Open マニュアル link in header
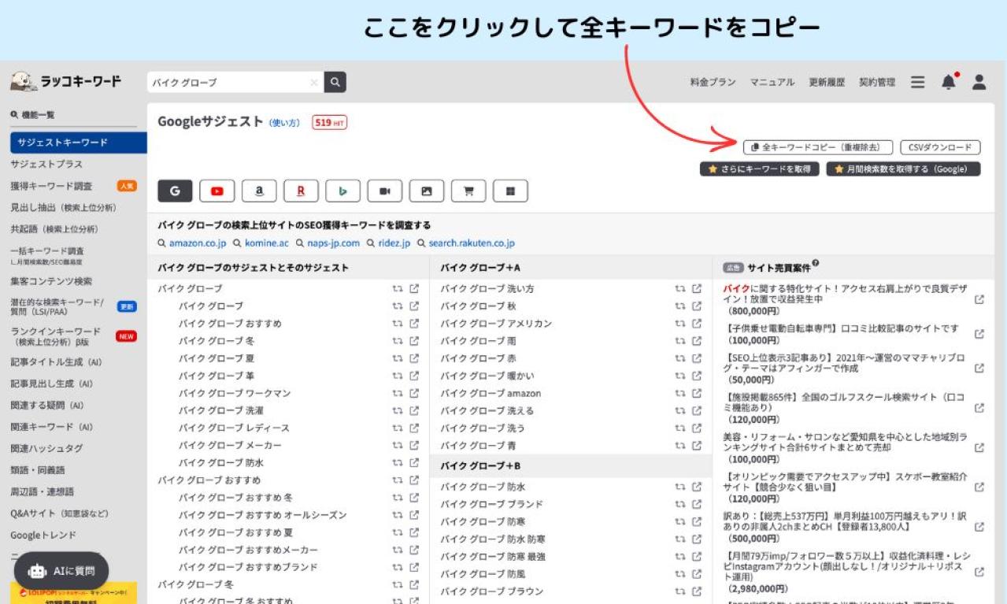 [772, 82]
